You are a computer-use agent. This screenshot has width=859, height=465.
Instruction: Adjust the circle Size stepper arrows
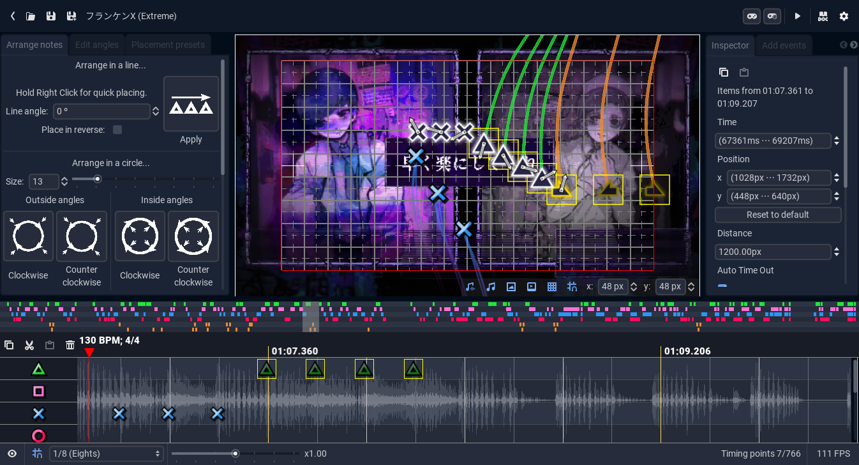(64, 181)
